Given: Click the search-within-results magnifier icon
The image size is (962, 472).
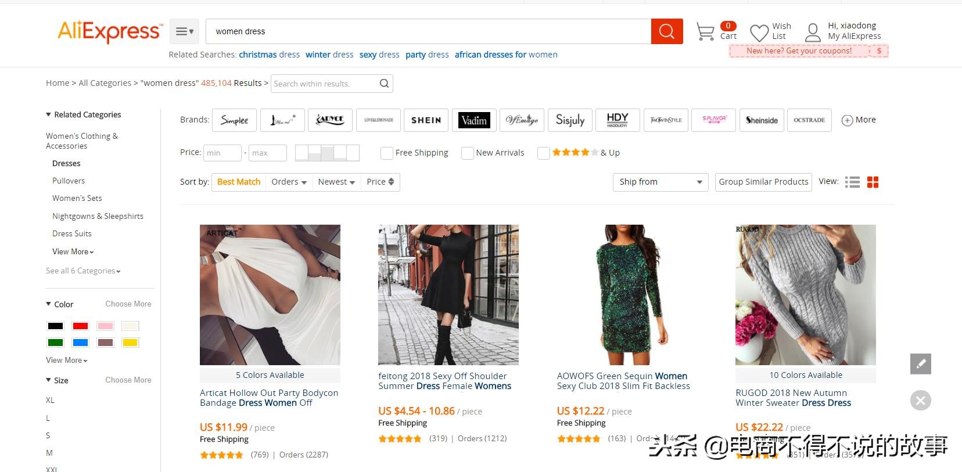Looking at the screenshot, I should (x=384, y=84).
